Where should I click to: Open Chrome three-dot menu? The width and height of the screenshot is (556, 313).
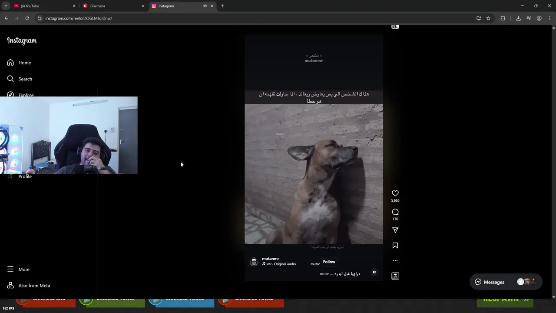(x=549, y=18)
